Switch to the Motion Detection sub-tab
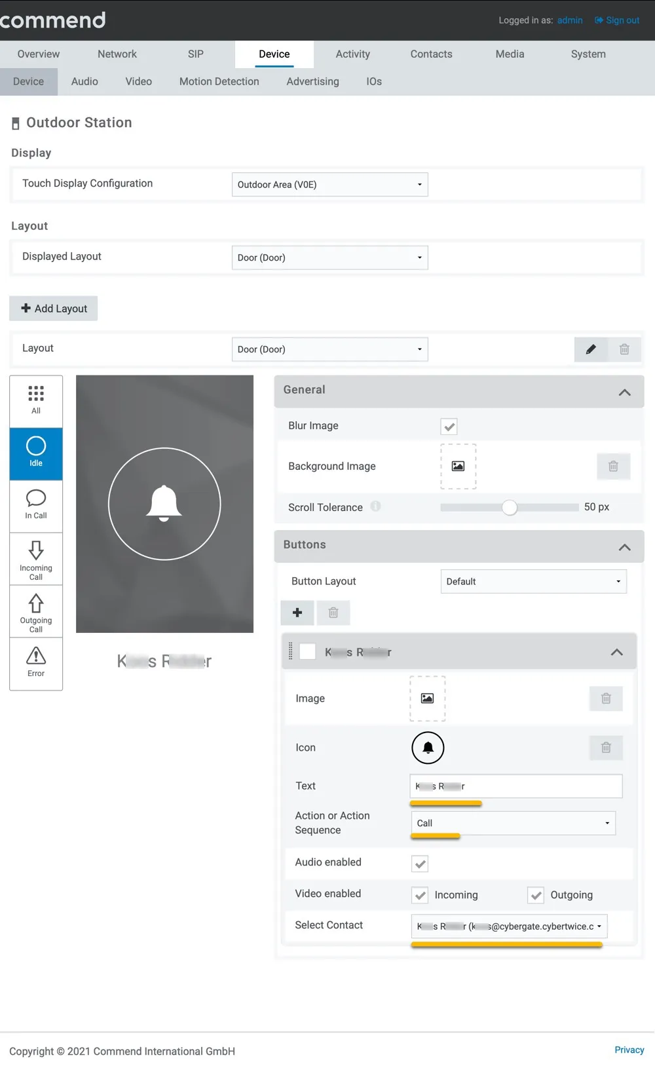The height and width of the screenshot is (1083, 655). [219, 82]
